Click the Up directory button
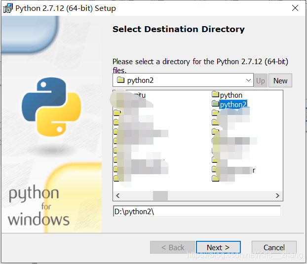 261,80
